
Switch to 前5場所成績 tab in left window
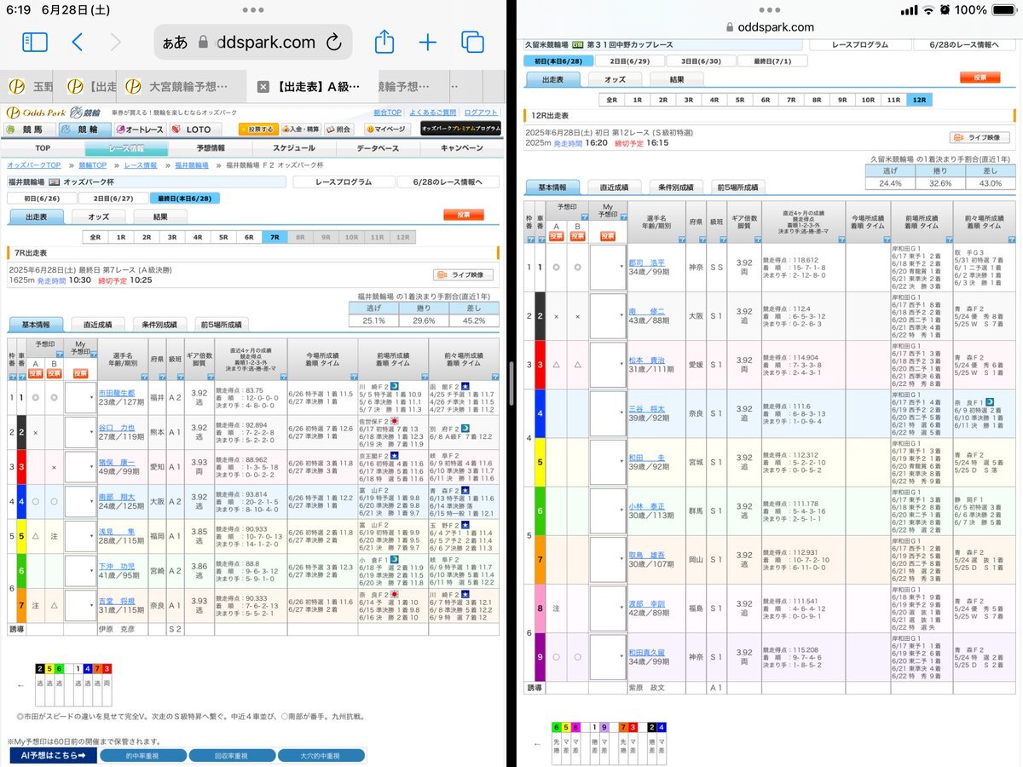222,325
